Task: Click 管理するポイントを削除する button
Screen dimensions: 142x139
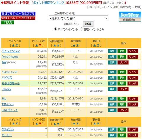Action: (18, 18)
